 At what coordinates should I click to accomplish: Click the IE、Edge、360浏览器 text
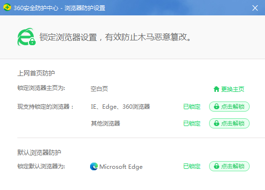click(120, 107)
